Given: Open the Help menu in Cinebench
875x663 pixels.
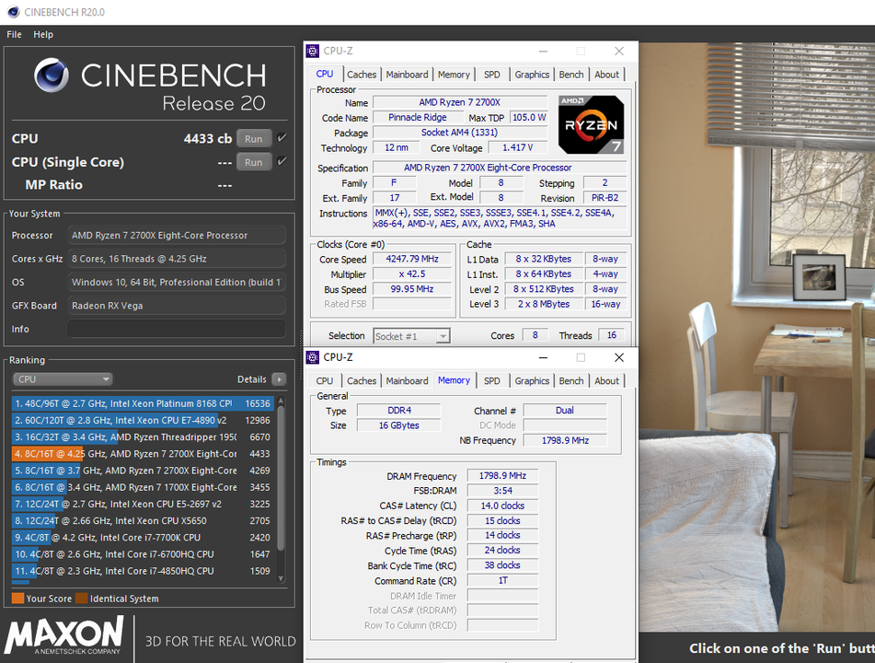Looking at the screenshot, I should (43, 34).
